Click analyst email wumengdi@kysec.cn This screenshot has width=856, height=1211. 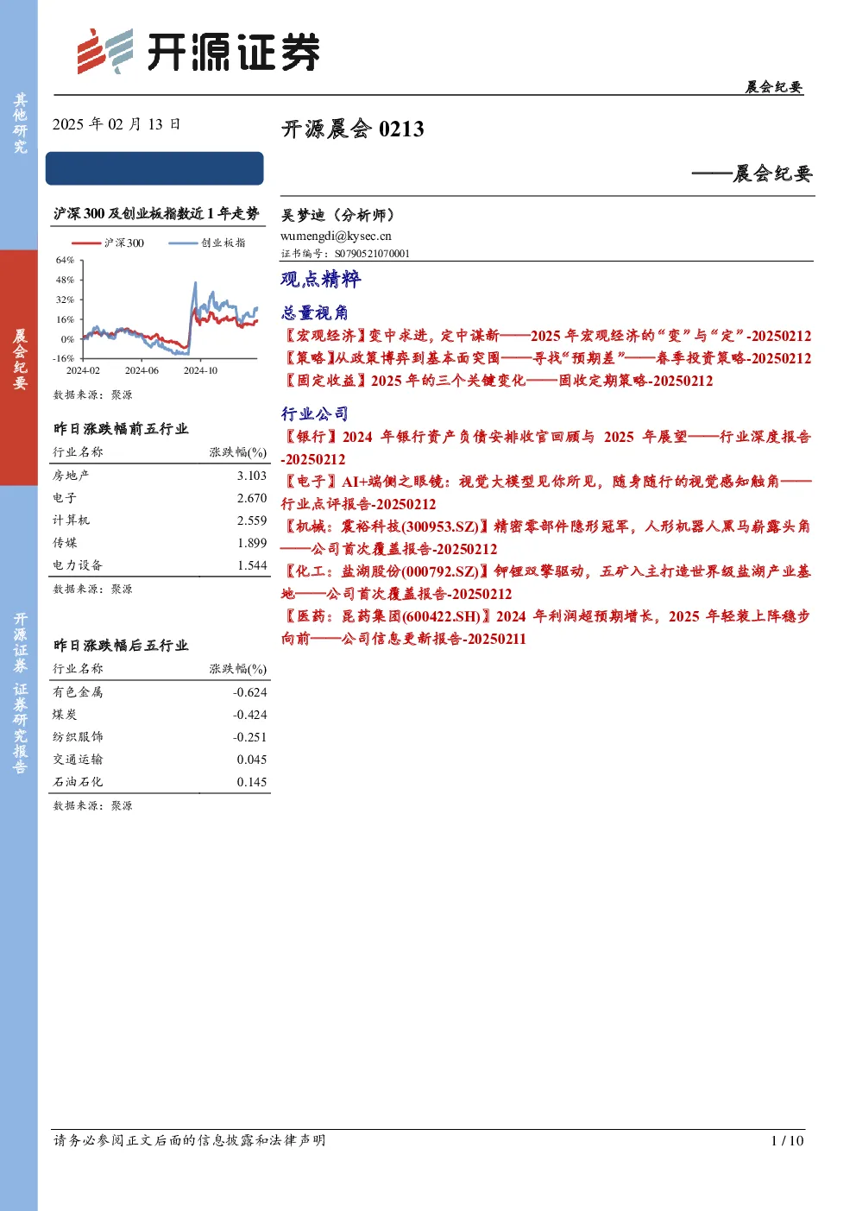(x=336, y=236)
